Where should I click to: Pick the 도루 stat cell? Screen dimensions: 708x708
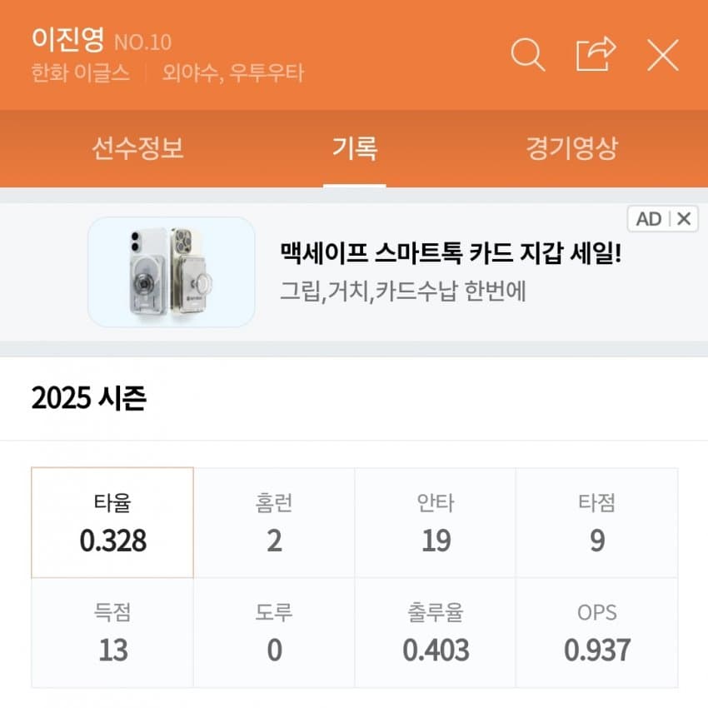(x=274, y=633)
